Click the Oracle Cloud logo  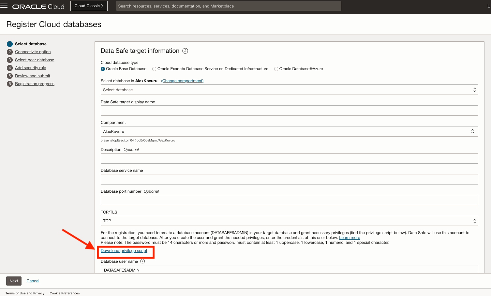(x=38, y=7)
